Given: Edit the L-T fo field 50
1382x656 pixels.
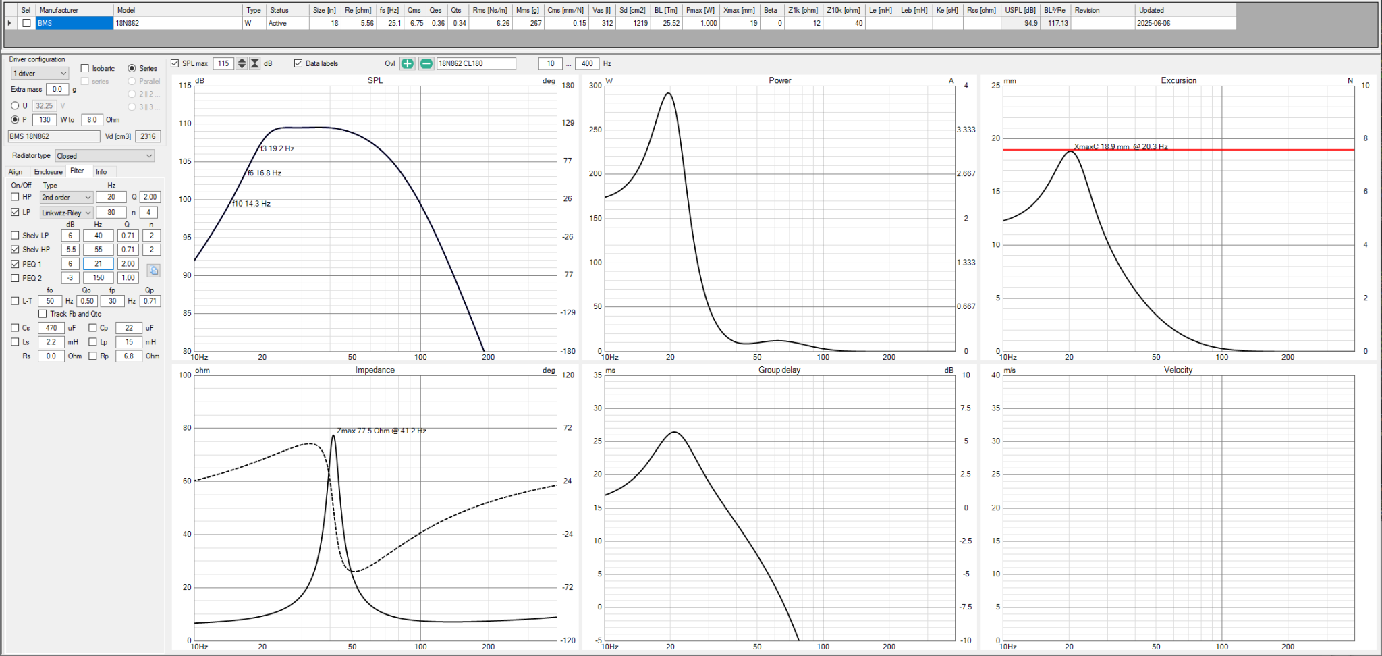Looking at the screenshot, I should click(x=50, y=301).
